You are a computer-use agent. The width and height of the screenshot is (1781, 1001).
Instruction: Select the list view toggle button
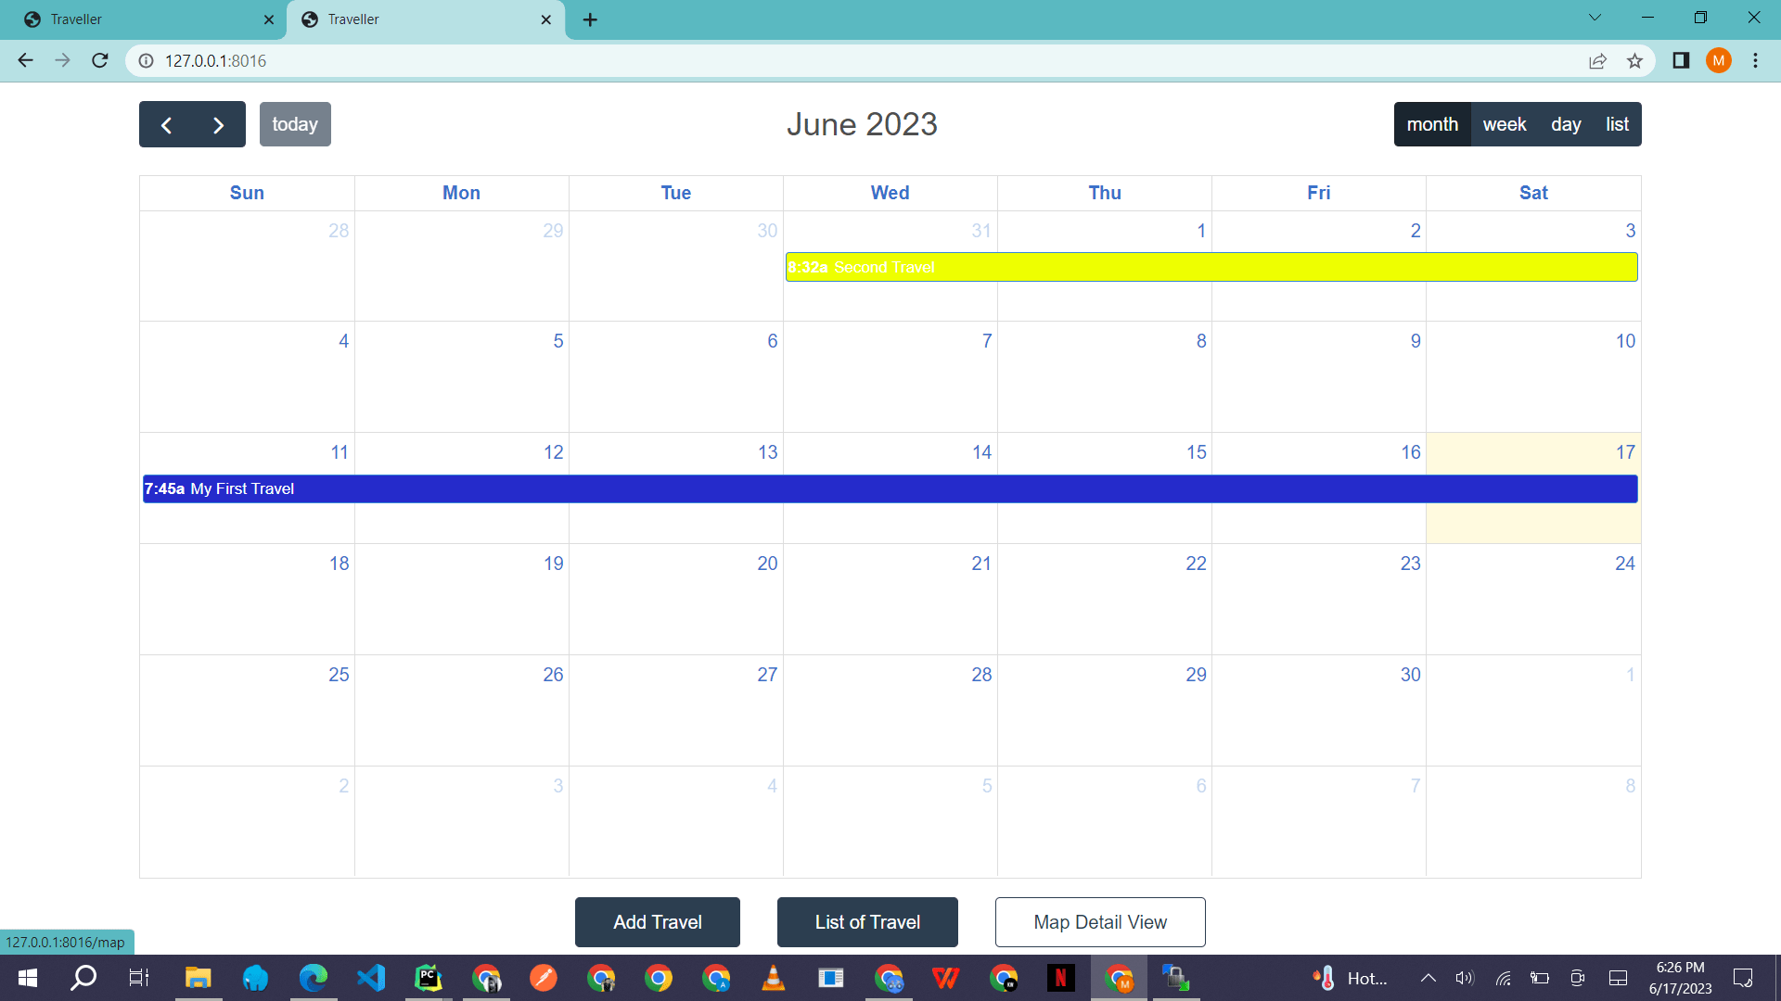coord(1616,123)
